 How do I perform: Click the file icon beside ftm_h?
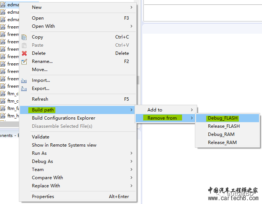tap(3, 116)
